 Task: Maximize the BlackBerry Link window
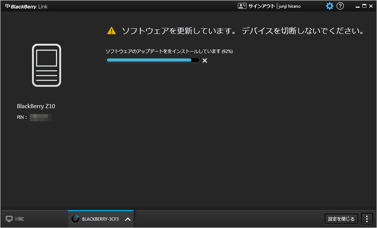(364, 6)
